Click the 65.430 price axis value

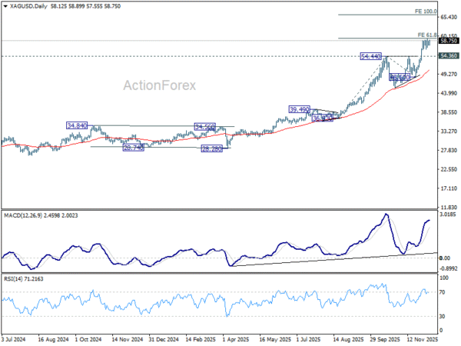point(449,18)
